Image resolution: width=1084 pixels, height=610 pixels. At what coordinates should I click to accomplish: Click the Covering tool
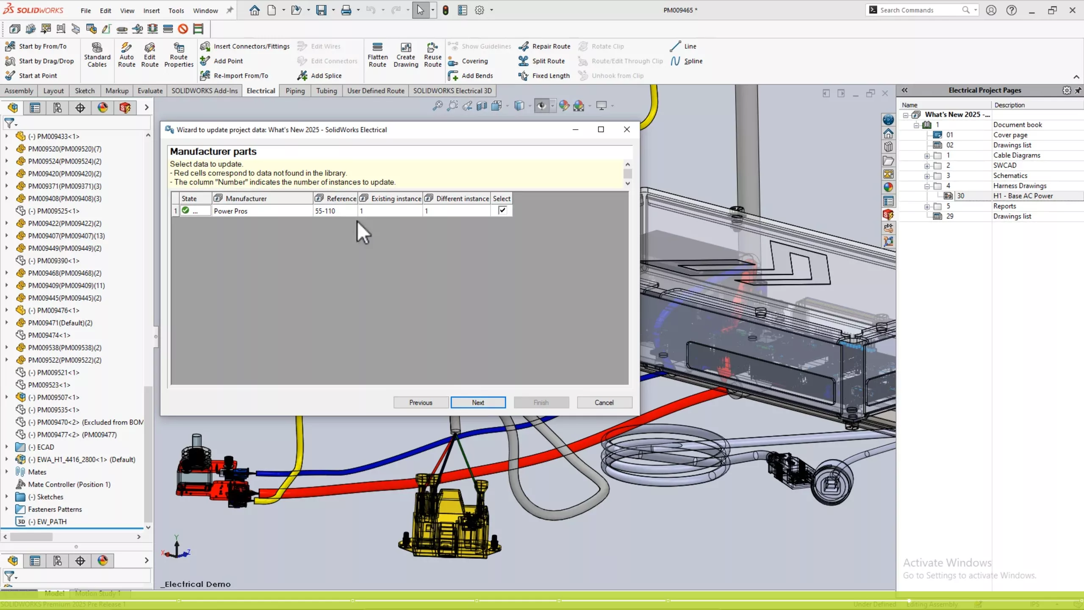point(468,61)
